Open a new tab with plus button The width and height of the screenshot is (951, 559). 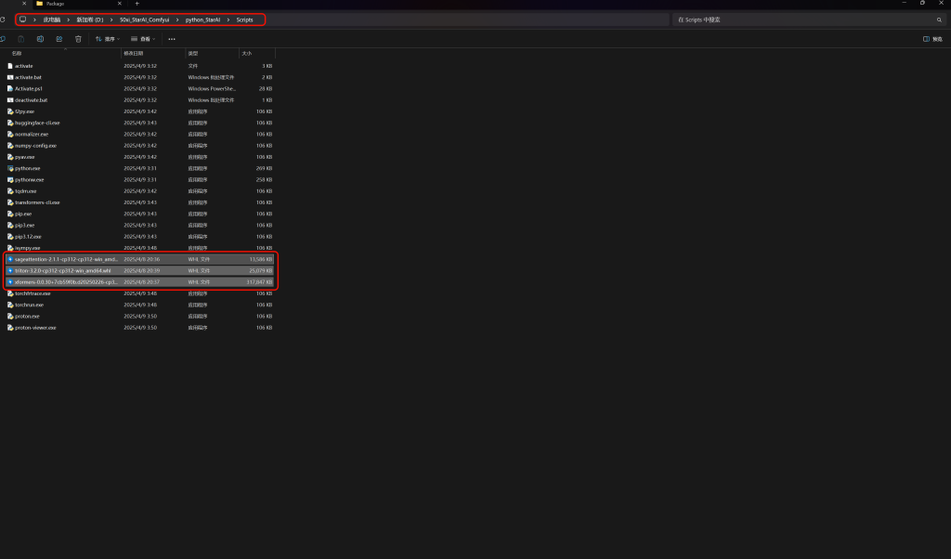[x=137, y=4]
